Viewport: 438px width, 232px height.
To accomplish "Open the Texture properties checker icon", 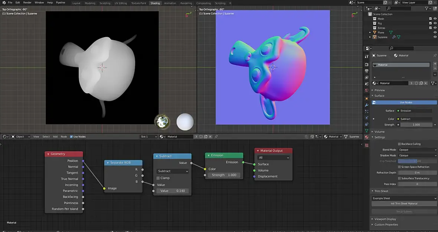I will [367, 145].
